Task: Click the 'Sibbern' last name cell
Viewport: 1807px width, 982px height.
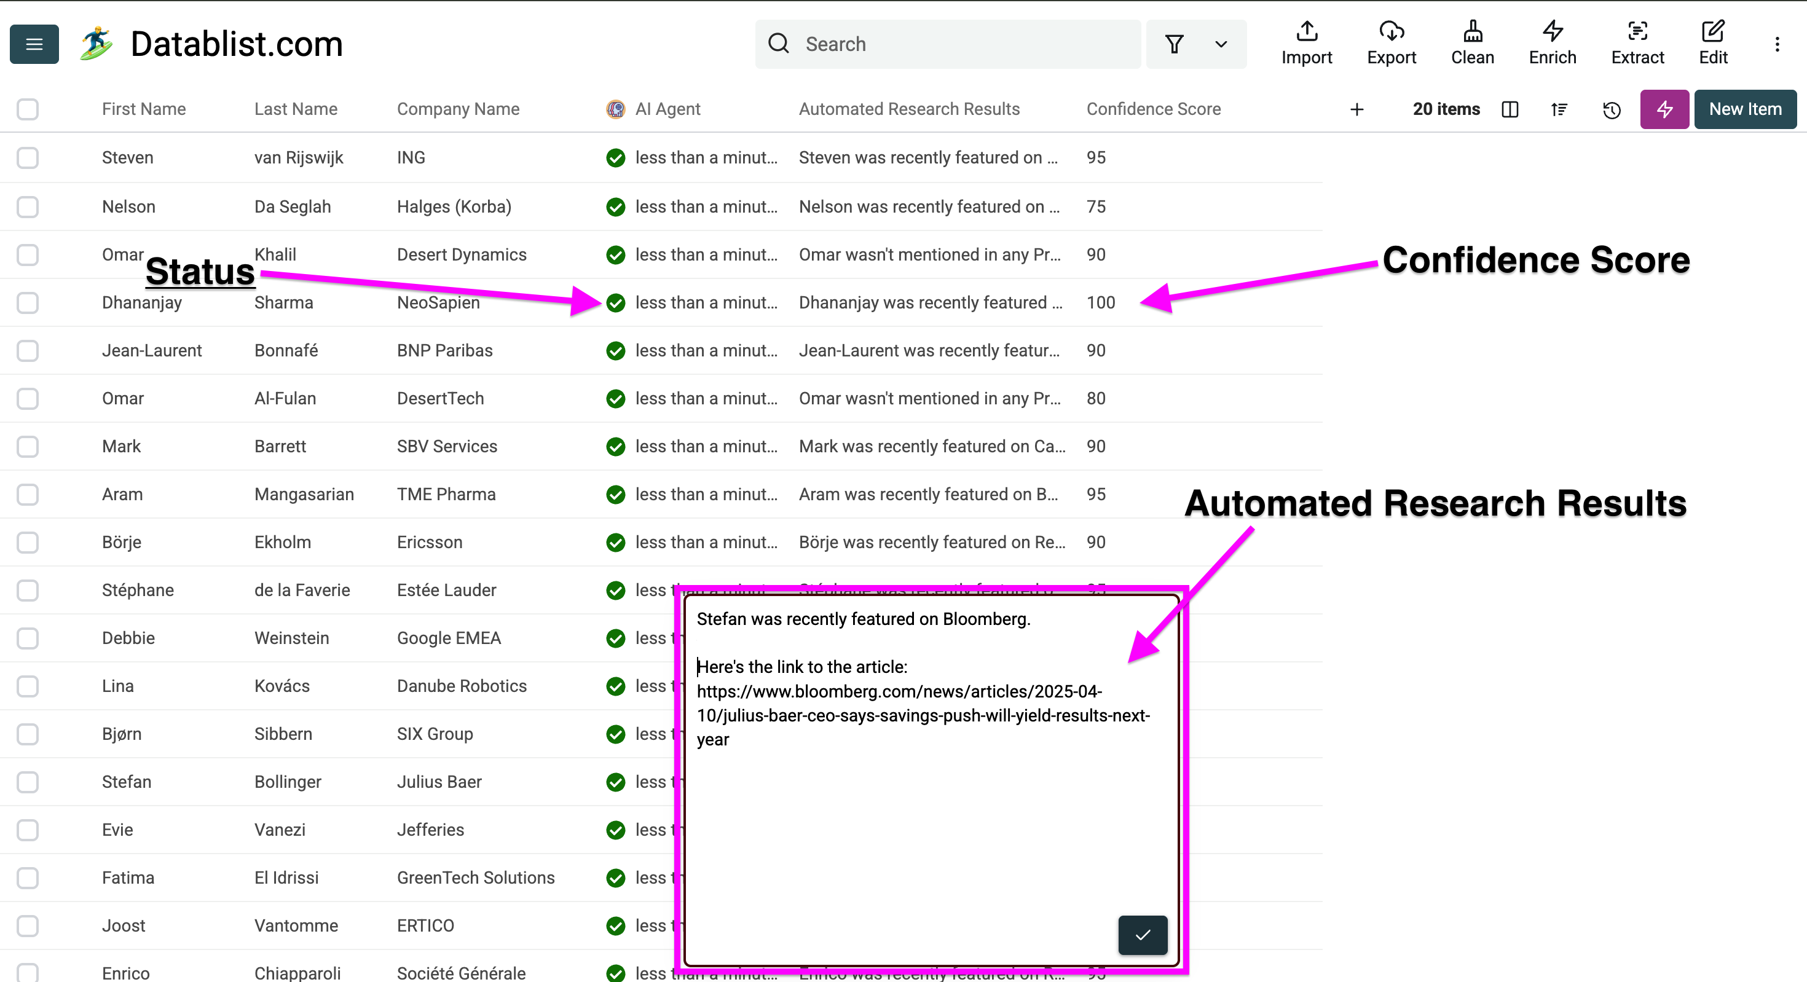Action: tap(283, 734)
